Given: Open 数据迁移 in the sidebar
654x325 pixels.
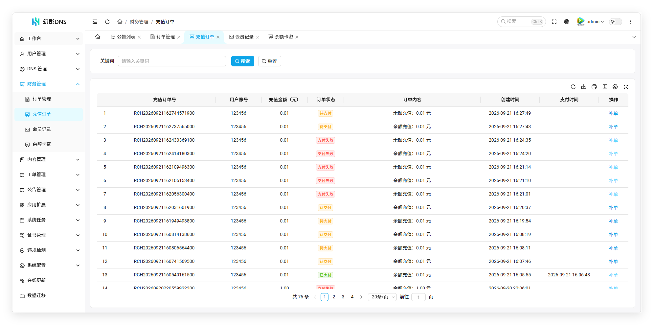Looking at the screenshot, I should point(49,295).
